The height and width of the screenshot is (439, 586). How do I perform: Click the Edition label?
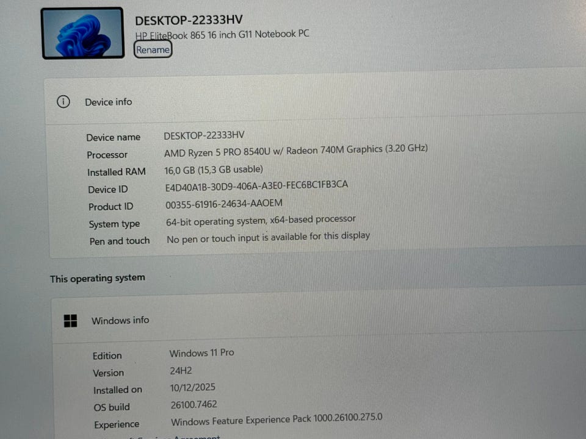coord(107,355)
